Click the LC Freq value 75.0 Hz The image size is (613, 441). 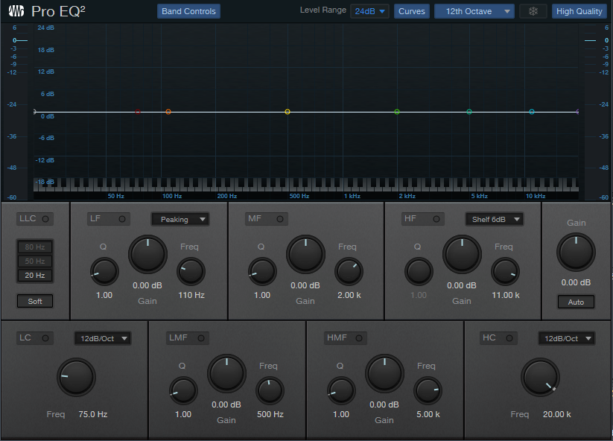tap(93, 414)
